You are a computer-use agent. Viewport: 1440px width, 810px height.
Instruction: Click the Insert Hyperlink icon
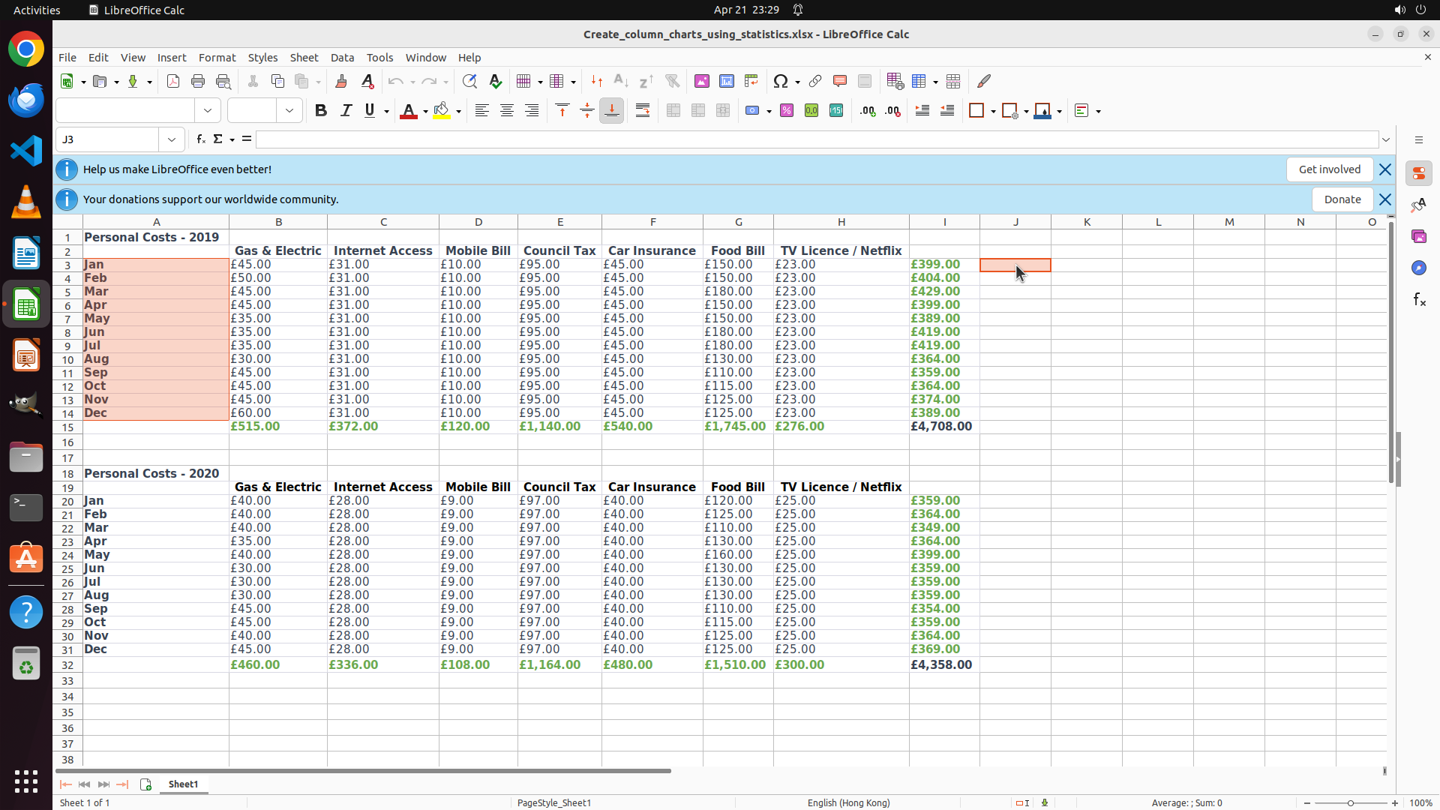click(815, 81)
